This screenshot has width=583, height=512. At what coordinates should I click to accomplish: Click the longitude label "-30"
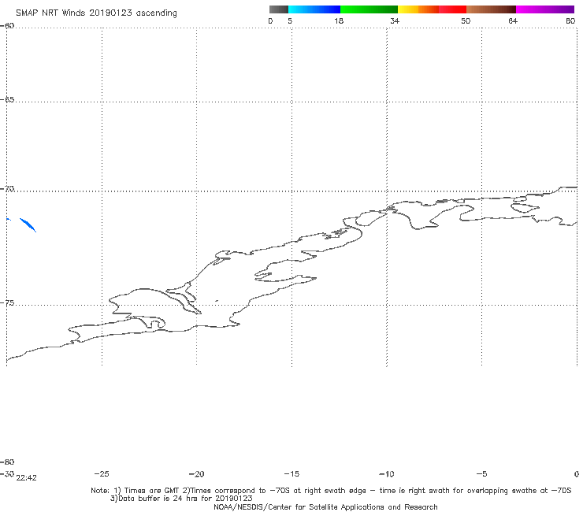tap(7, 473)
